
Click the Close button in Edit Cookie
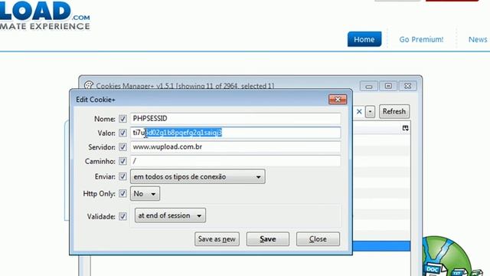pyautogui.click(x=318, y=239)
